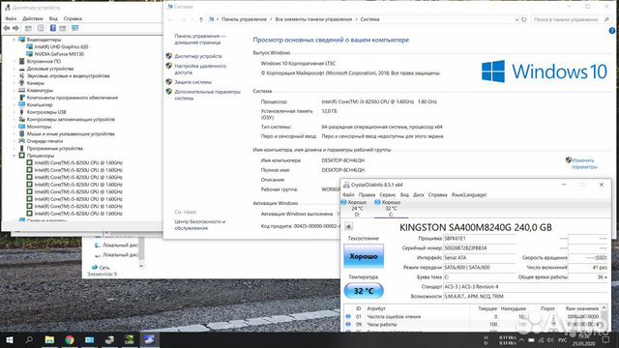The width and height of the screenshot is (619, 348).
Task: Click 25.05.2020 clock in system tray
Action: (x=583, y=344)
